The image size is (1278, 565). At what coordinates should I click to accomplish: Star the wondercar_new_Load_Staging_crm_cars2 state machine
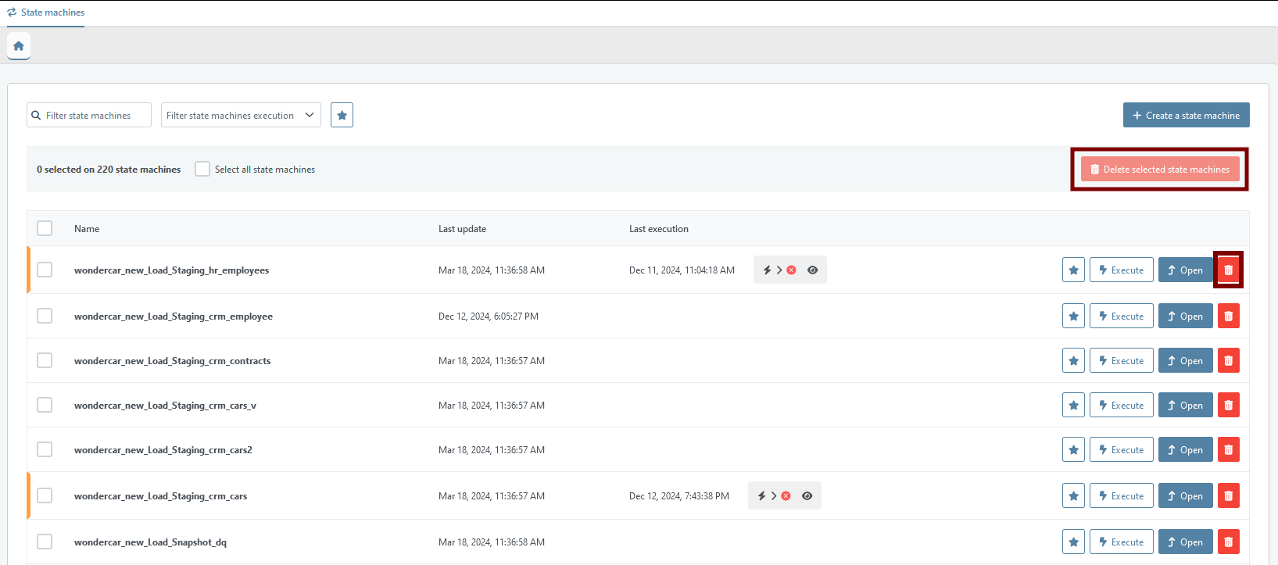click(x=1073, y=450)
